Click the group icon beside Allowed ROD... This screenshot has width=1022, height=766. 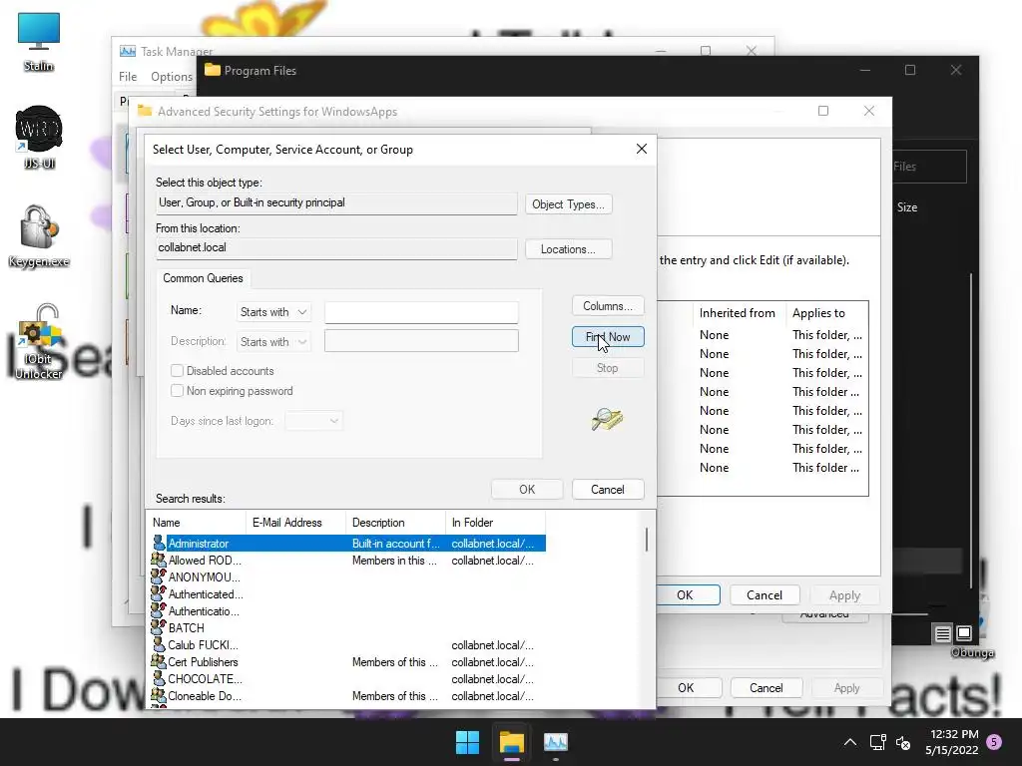(x=159, y=560)
